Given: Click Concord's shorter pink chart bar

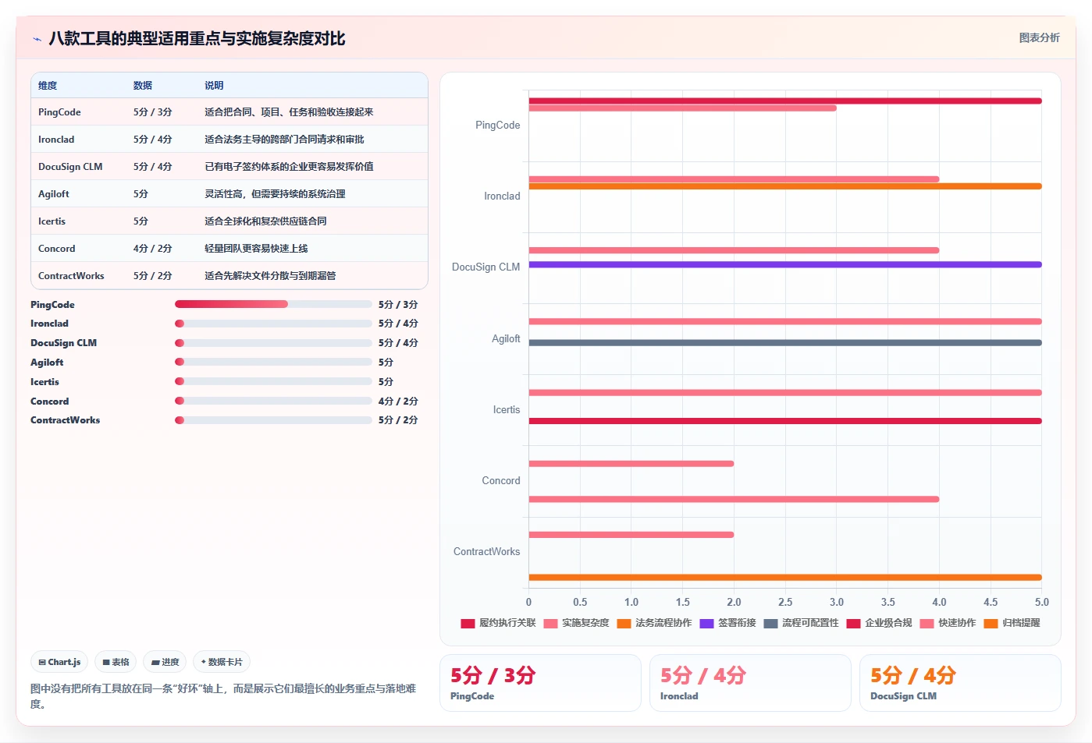Looking at the screenshot, I should point(631,464).
